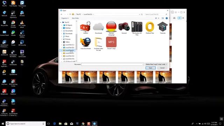
Task: Open the File name history dropdown arrow
Action: 143,64
